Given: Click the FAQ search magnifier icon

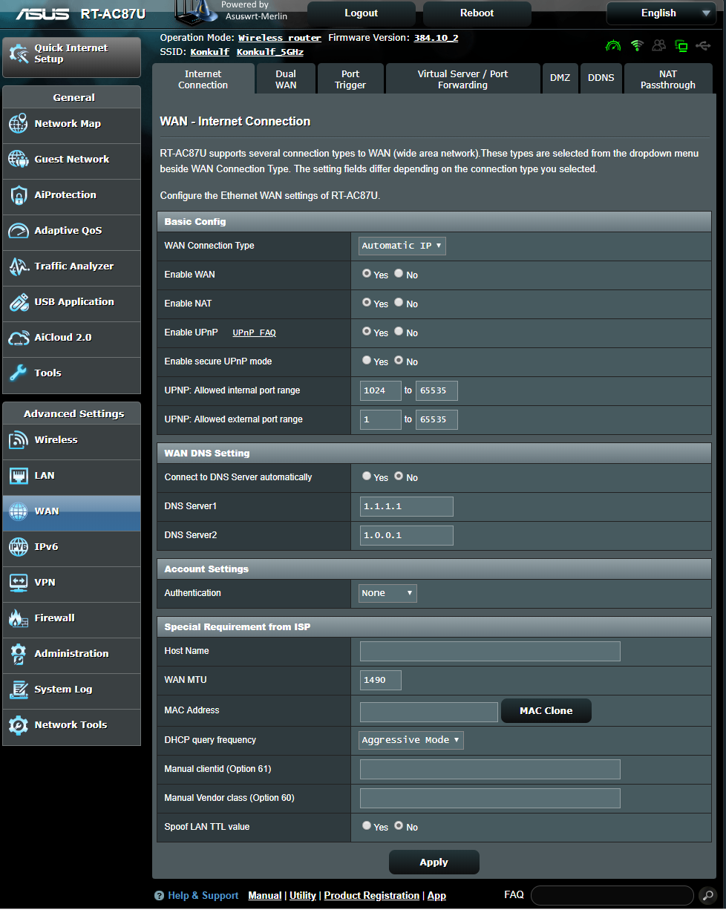Looking at the screenshot, I should 707,895.
